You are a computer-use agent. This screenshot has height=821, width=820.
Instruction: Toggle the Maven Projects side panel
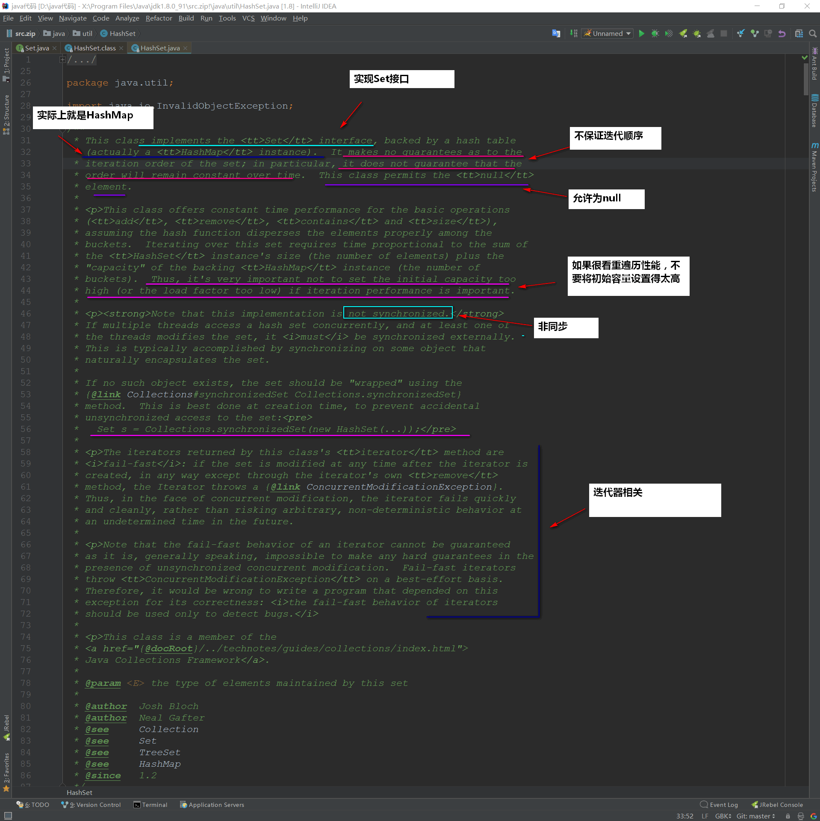[814, 168]
